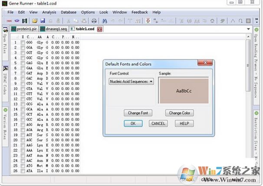Open the Open Files side panel

tap(5, 43)
